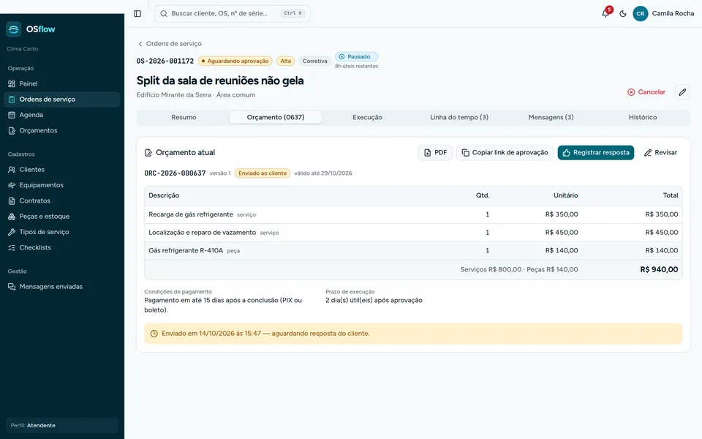The height and width of the screenshot is (439, 702).
Task: Click order number OS-2026-001172
Action: click(165, 61)
